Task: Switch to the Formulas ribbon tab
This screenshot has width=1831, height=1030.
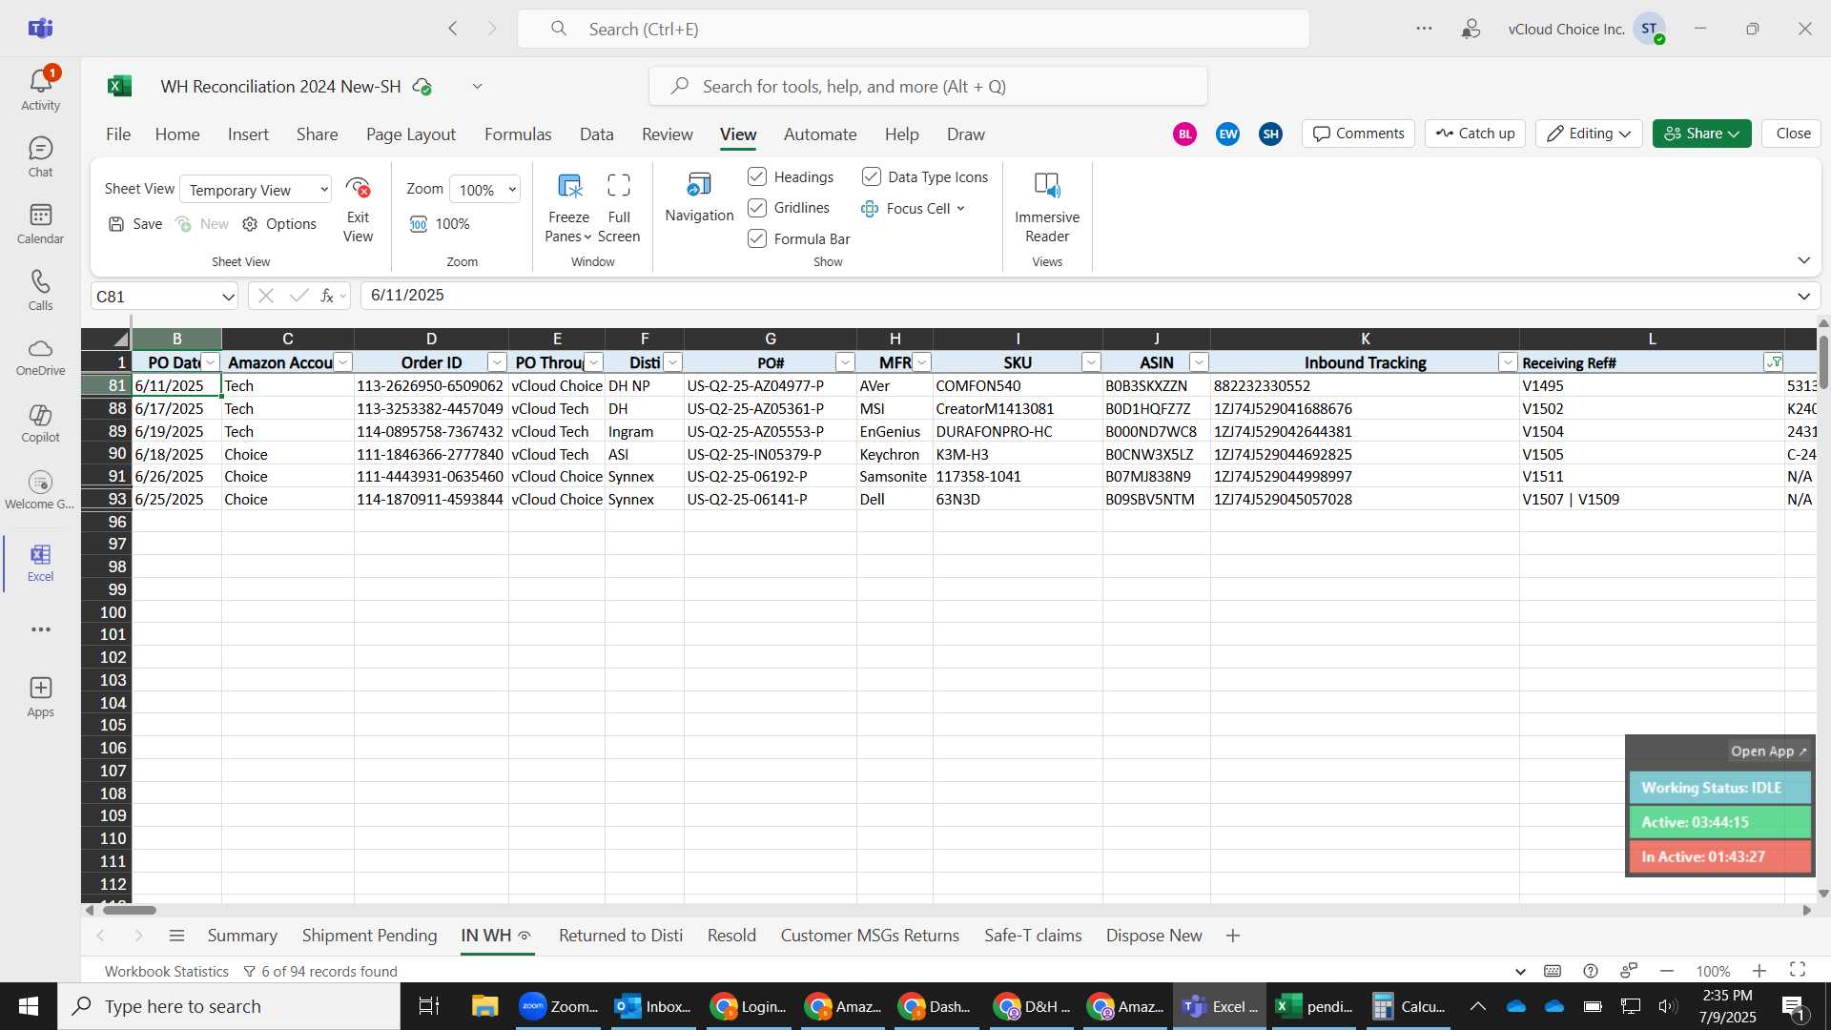Action: 518,134
